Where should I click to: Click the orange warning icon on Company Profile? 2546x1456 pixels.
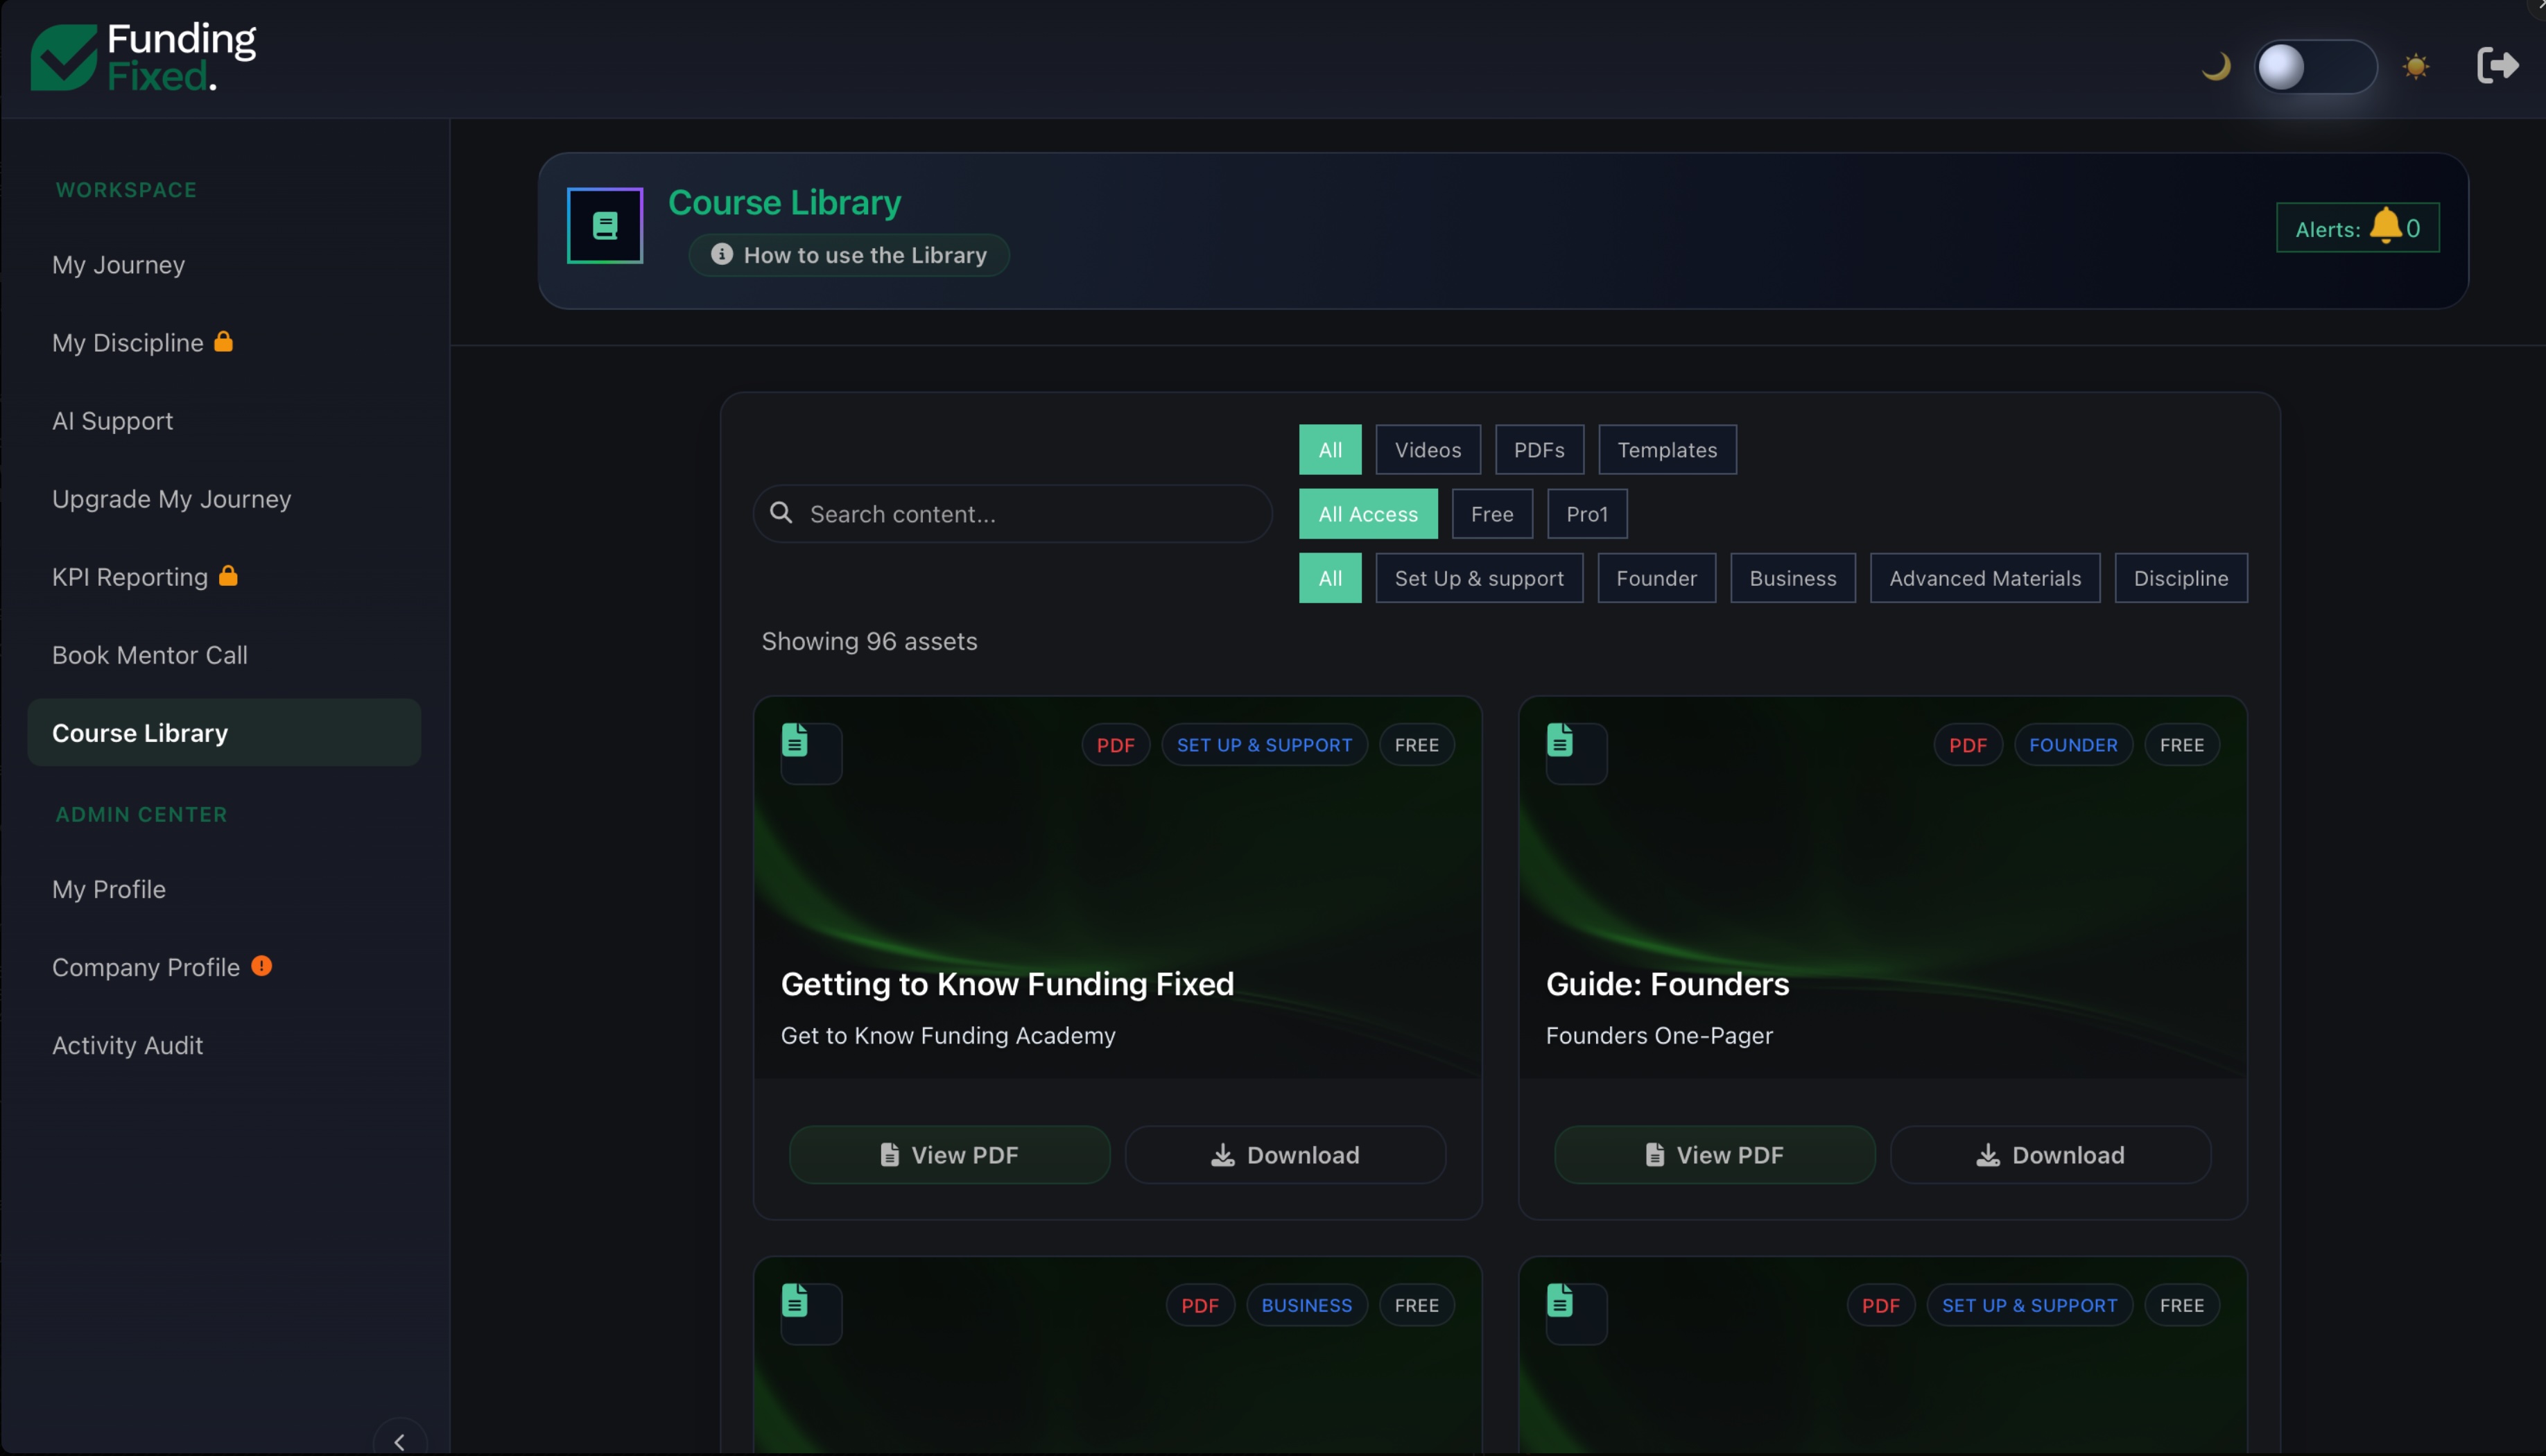pos(262,966)
